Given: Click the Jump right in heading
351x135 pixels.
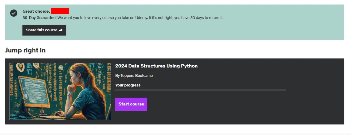Looking at the screenshot, I should (25, 51).
